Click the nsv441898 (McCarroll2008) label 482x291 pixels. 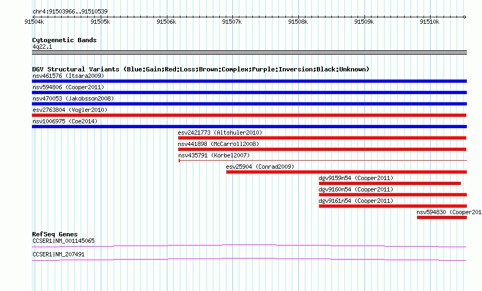[218, 144]
